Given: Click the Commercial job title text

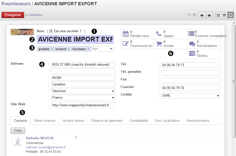Looking at the screenshot, I should point(35,143).
